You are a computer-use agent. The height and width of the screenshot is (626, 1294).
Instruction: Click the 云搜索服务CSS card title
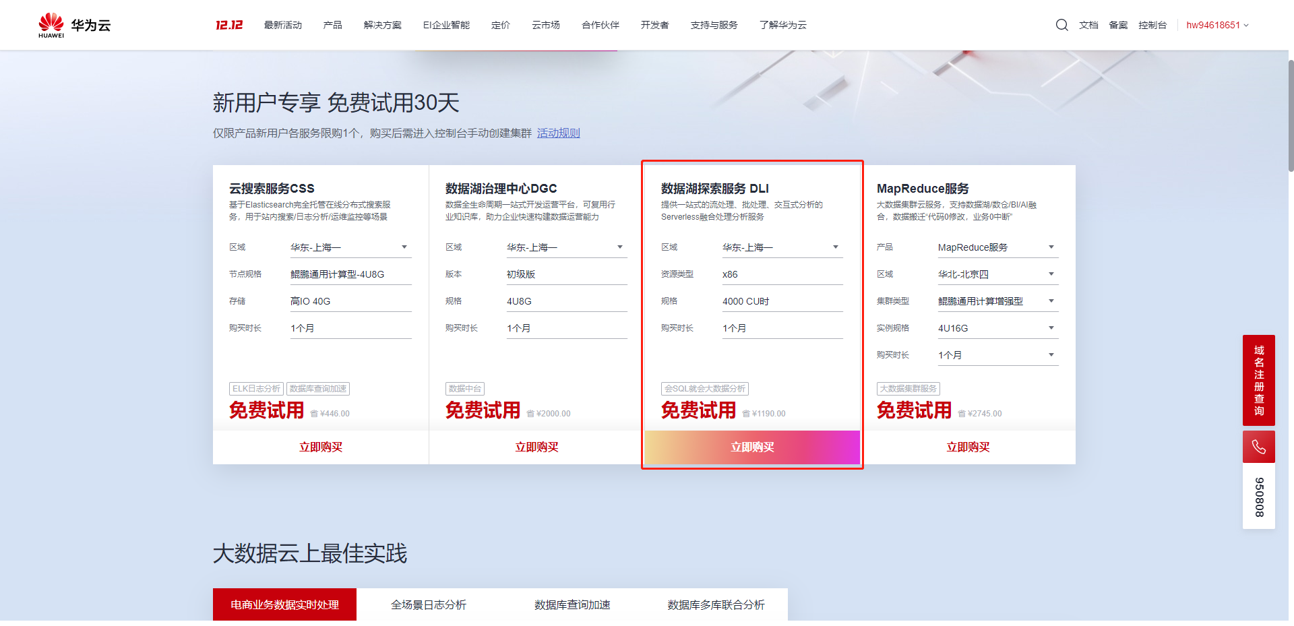pyautogui.click(x=272, y=189)
